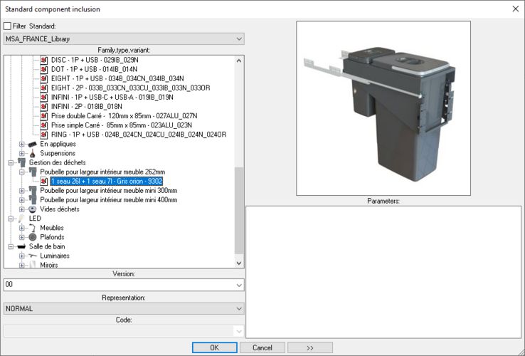Viewport: 525px width, 356px height.
Task: Enable the Filter checkbox
Action: coord(8,26)
